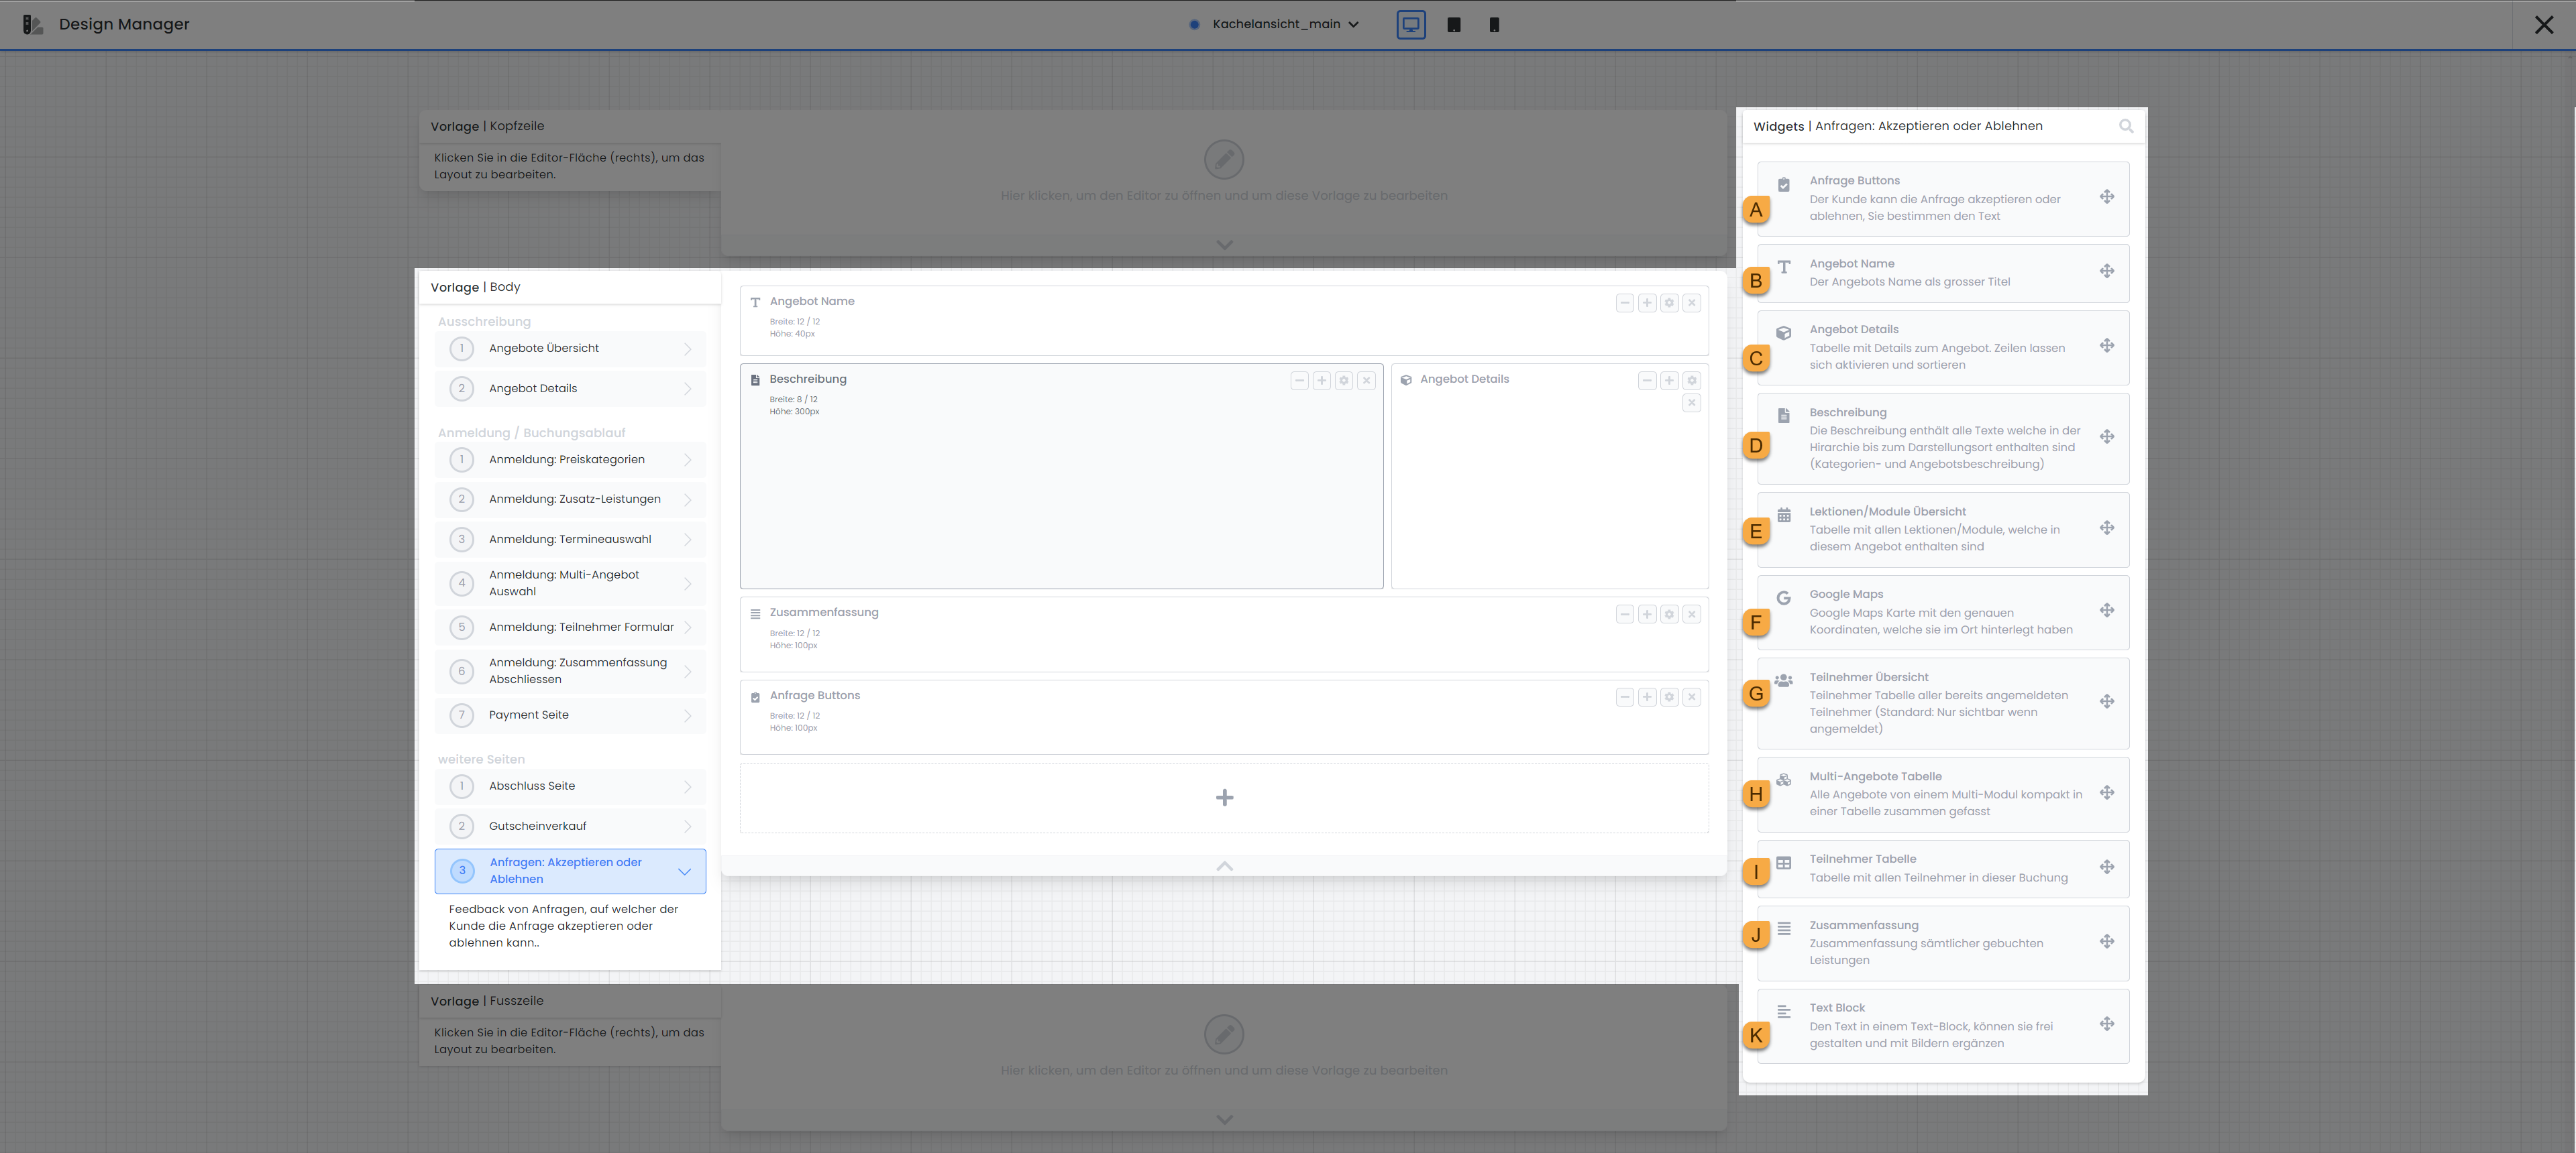
Task: Add a new row with the large plus area
Action: (1224, 797)
